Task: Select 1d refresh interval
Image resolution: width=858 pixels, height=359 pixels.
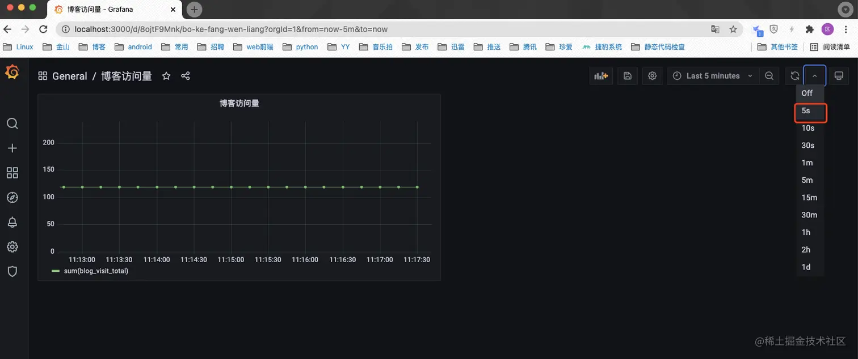Action: click(810, 267)
